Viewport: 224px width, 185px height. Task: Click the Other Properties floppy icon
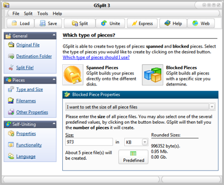click(11, 112)
